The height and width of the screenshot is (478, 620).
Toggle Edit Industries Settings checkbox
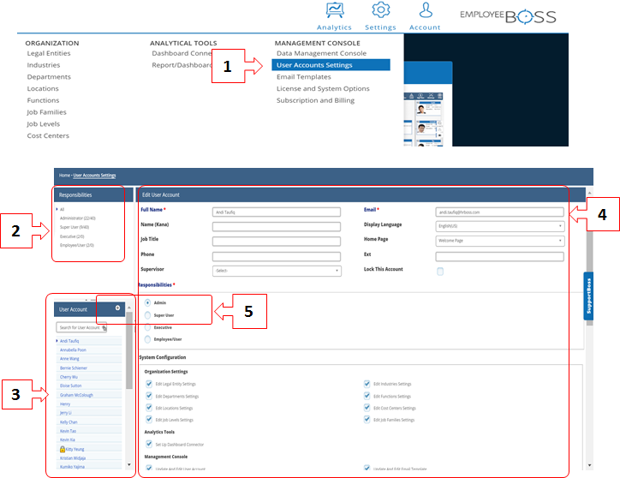point(367,384)
